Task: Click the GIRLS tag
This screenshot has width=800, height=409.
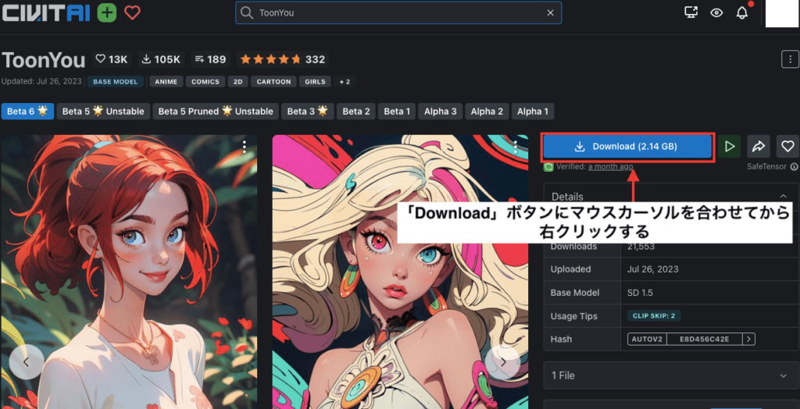Action: click(315, 82)
